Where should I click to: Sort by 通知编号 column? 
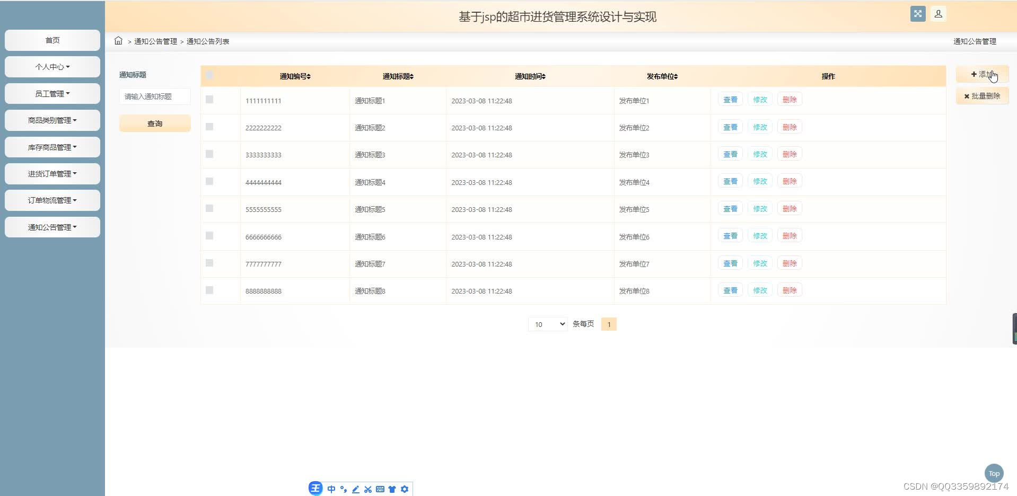295,76
